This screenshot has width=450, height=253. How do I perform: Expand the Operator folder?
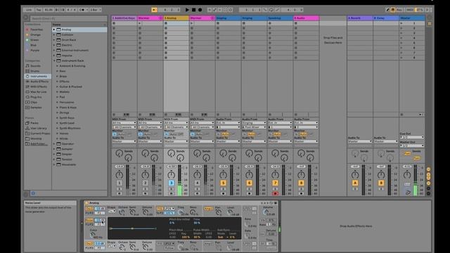(54, 143)
